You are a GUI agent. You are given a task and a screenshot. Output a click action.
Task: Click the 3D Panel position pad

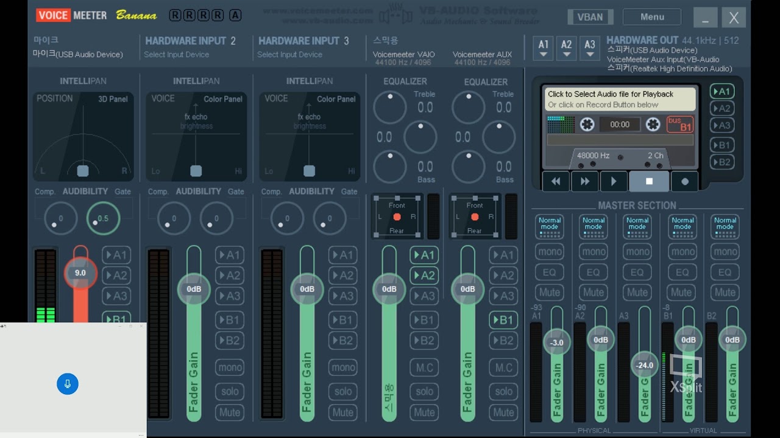pyautogui.click(x=83, y=136)
